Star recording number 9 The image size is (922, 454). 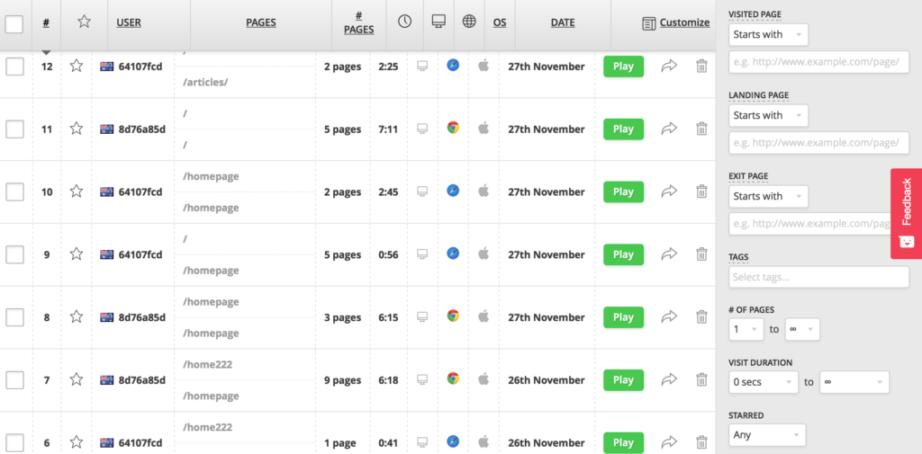coord(76,254)
